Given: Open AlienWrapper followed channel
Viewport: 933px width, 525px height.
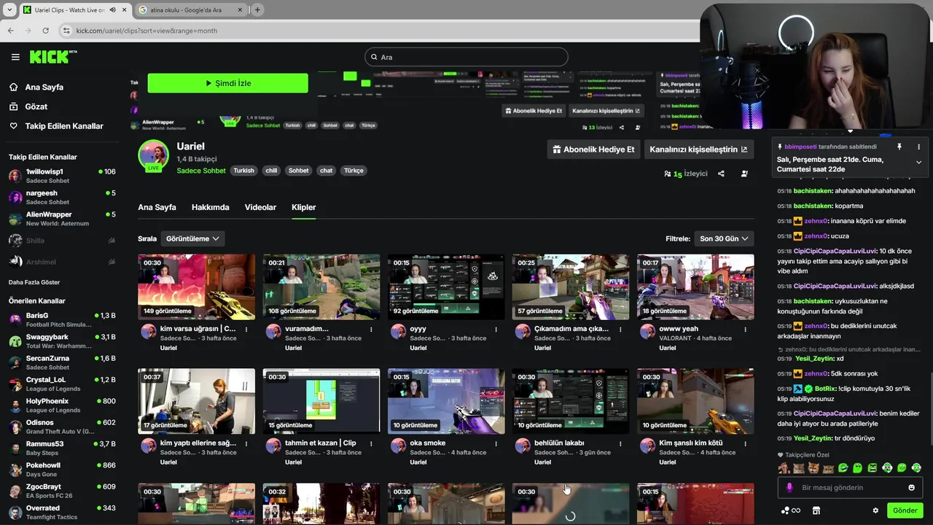Looking at the screenshot, I should 62,219.
